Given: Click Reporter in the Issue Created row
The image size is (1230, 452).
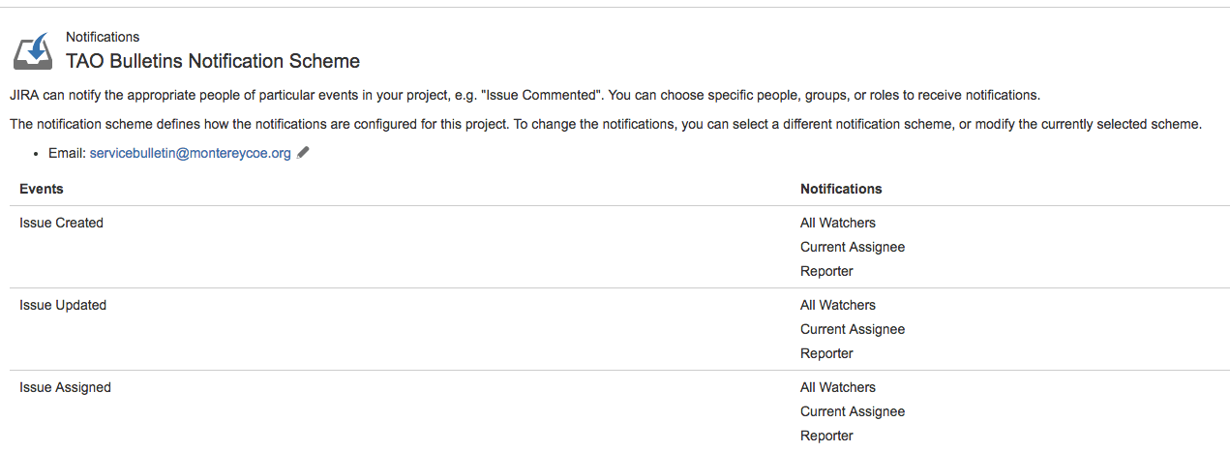Looking at the screenshot, I should tap(826, 271).
